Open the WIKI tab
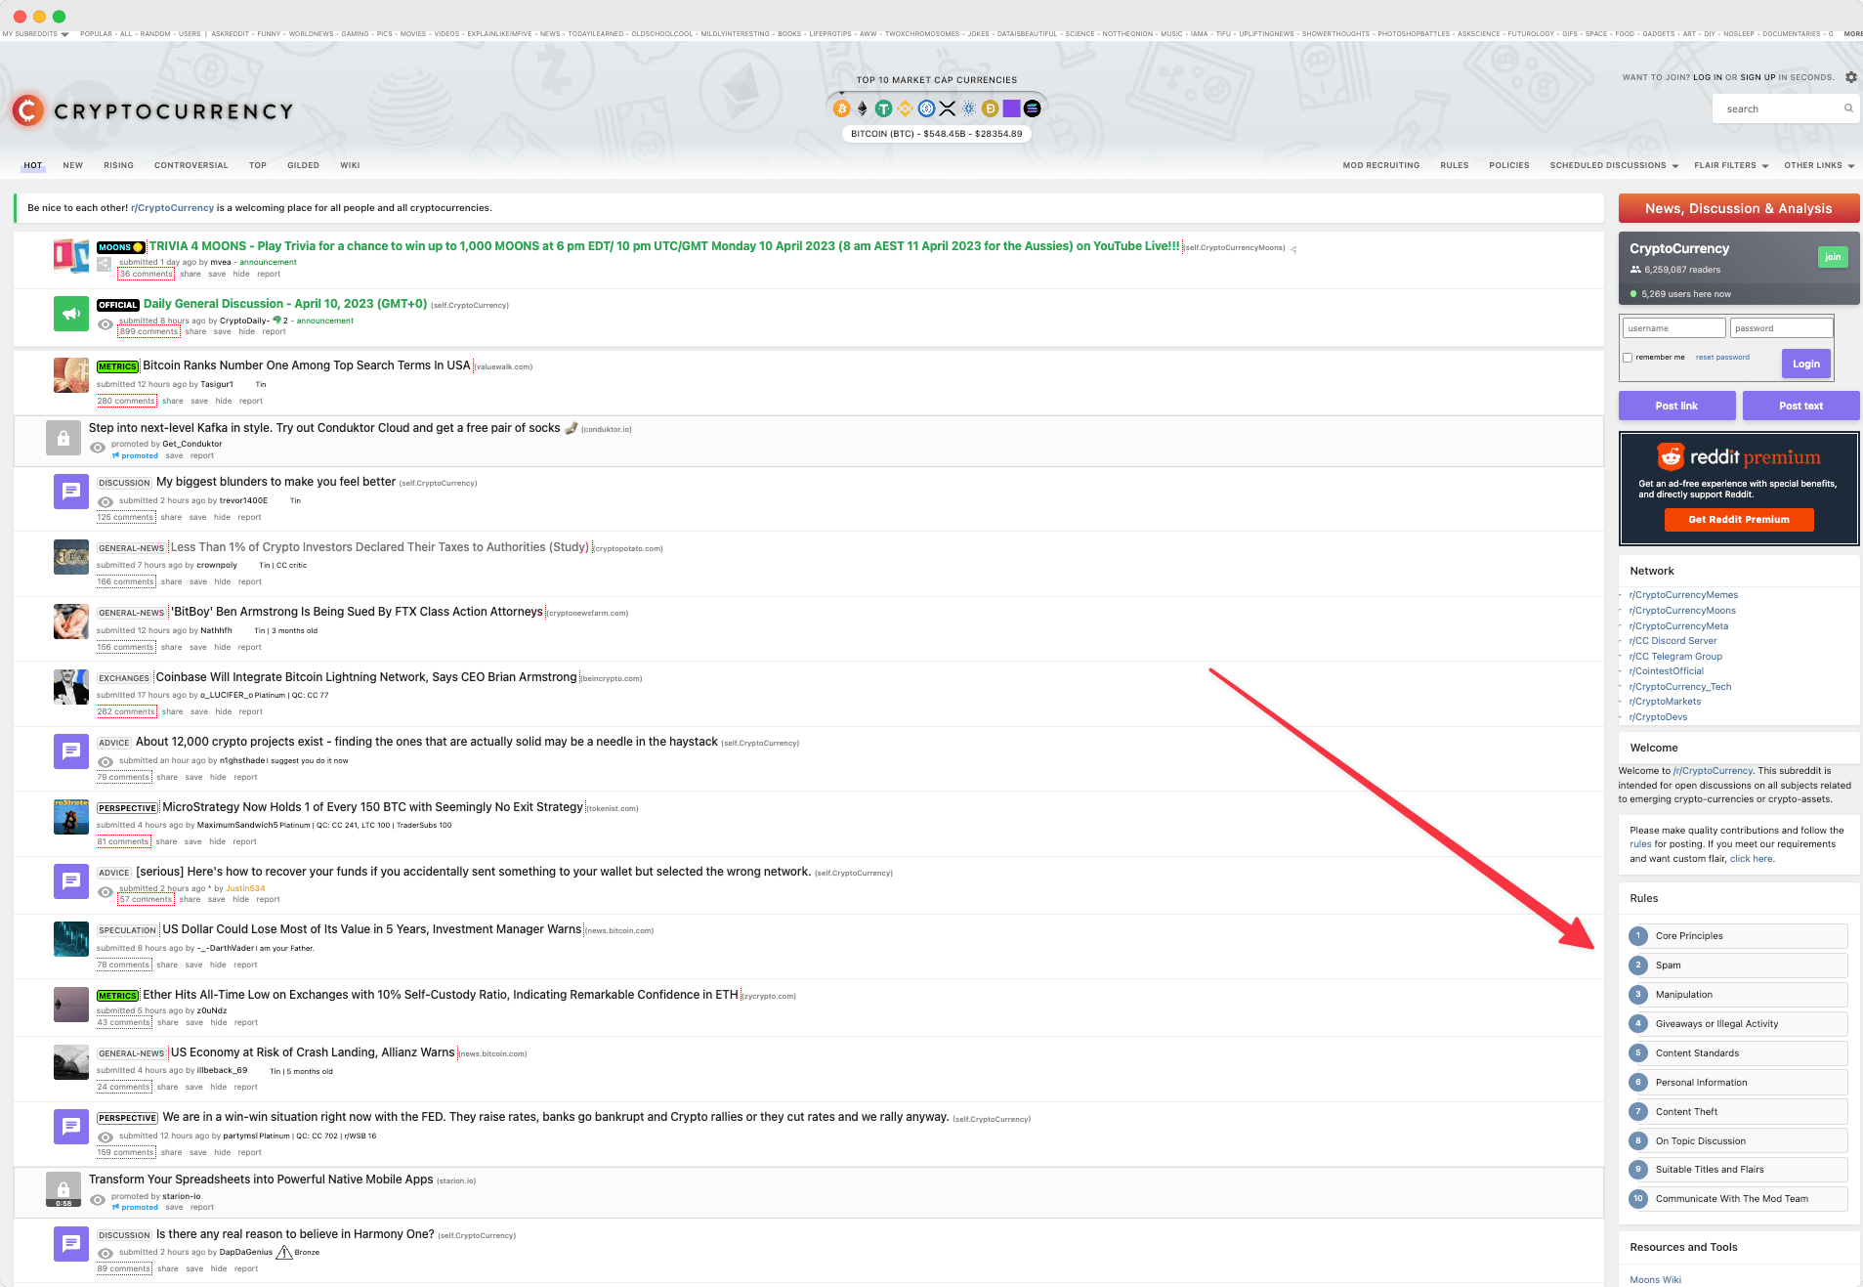Screen dimensions: 1863x1287 point(350,165)
